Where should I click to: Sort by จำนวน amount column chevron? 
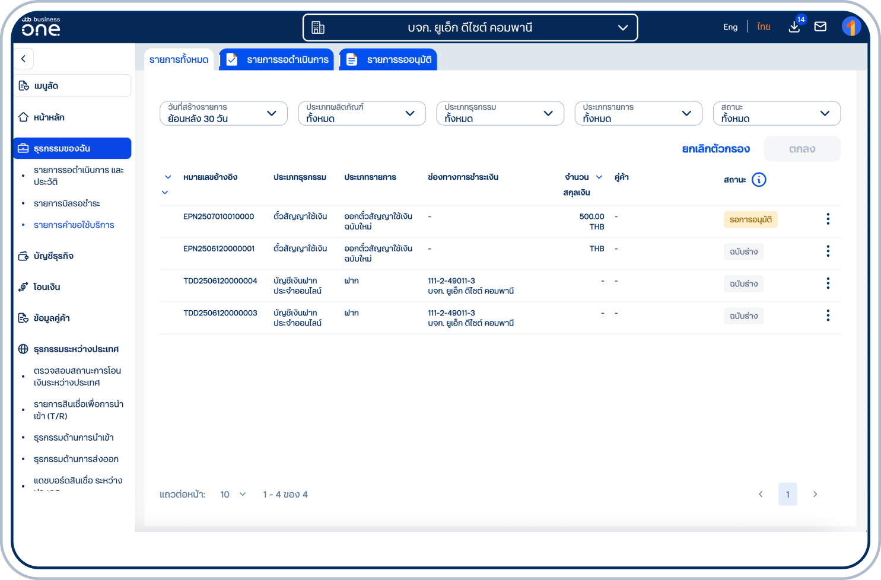pos(599,177)
